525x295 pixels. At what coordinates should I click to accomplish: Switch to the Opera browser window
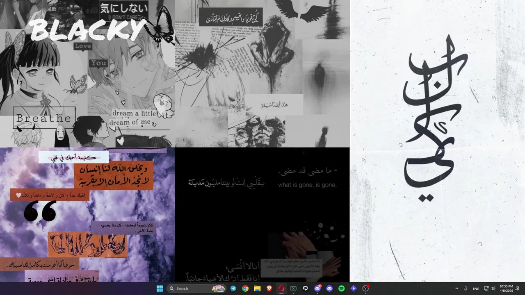(281, 288)
